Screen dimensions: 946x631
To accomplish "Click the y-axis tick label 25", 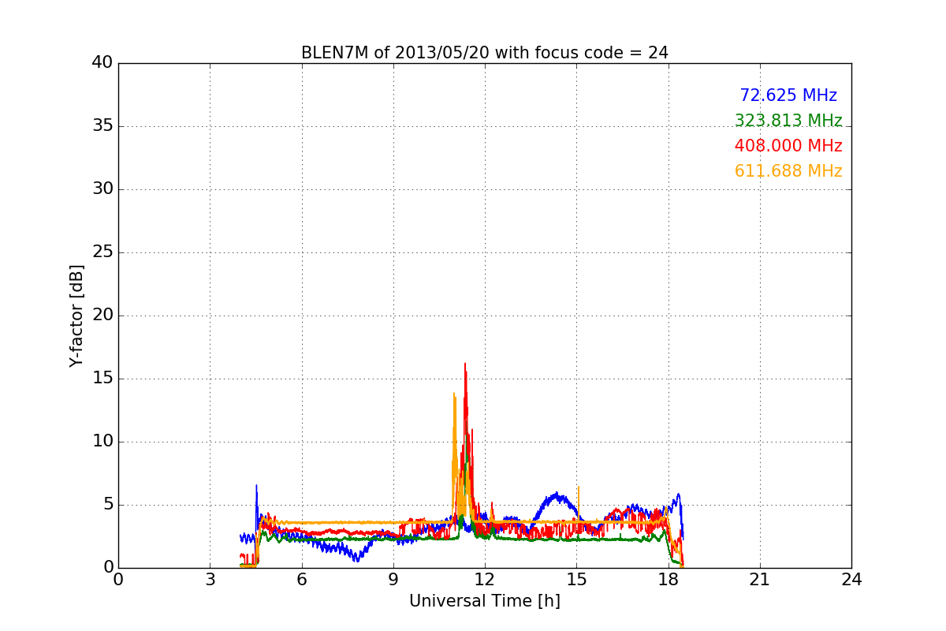I will [102, 252].
